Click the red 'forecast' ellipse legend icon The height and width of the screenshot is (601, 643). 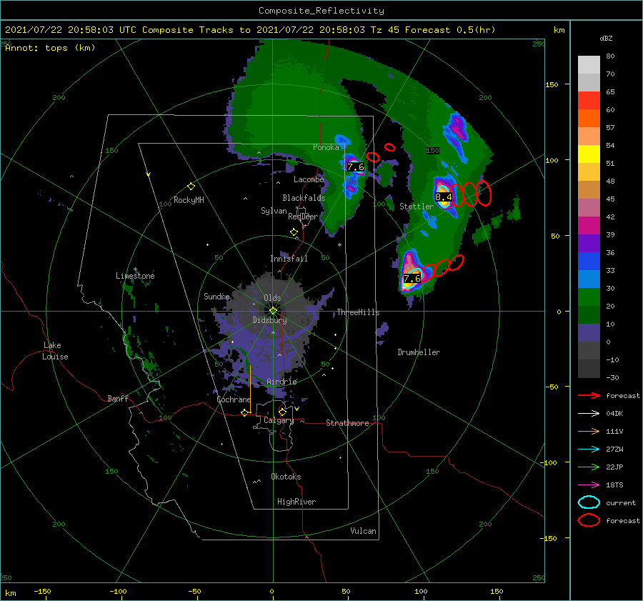tap(589, 520)
